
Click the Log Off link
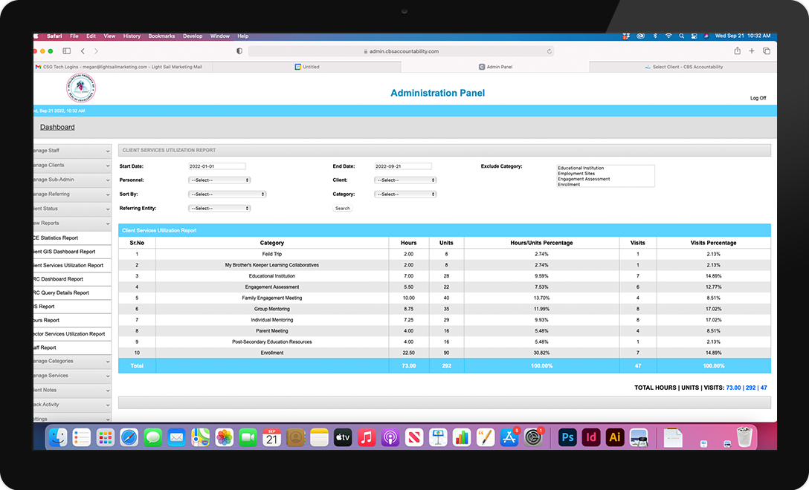(x=758, y=98)
